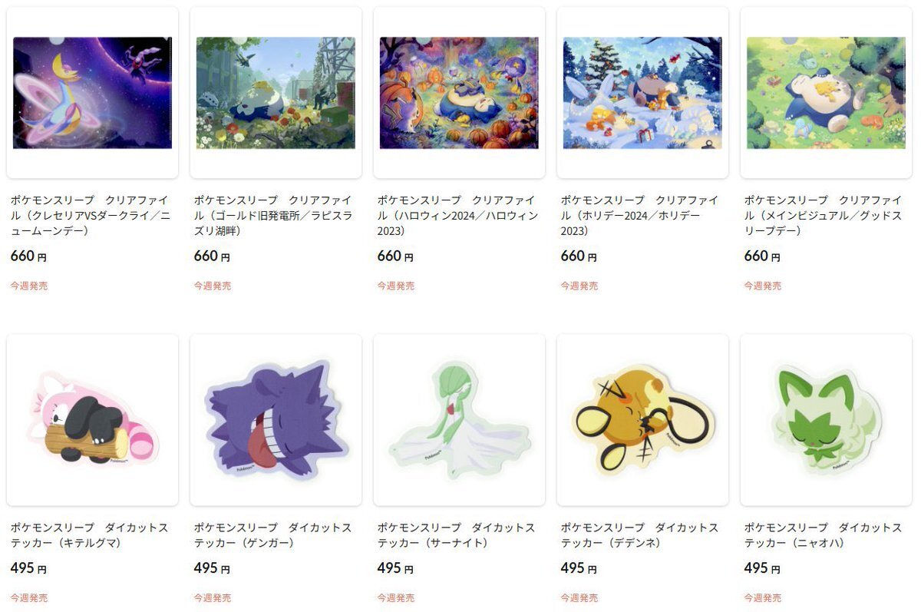Select the Dedenne sticker image
921x612 pixels.
642,420
